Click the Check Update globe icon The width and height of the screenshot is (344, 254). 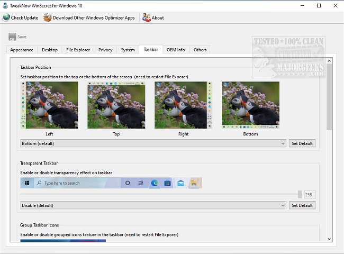[x=6, y=17]
